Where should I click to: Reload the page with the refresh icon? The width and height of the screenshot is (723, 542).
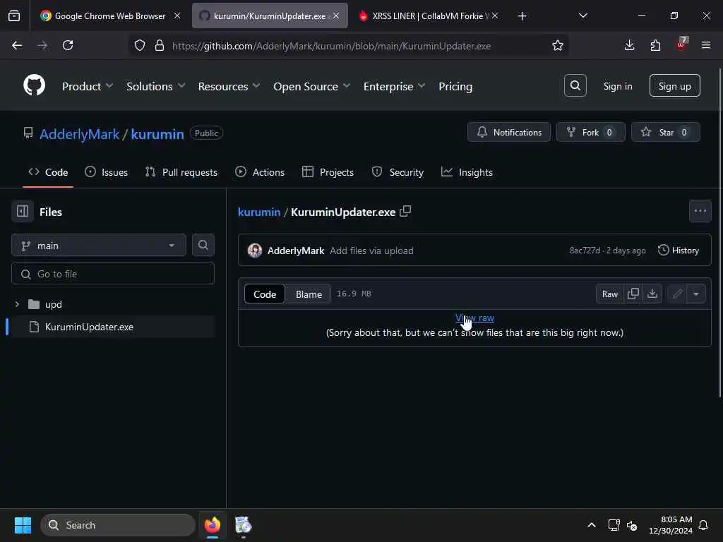[x=68, y=45]
